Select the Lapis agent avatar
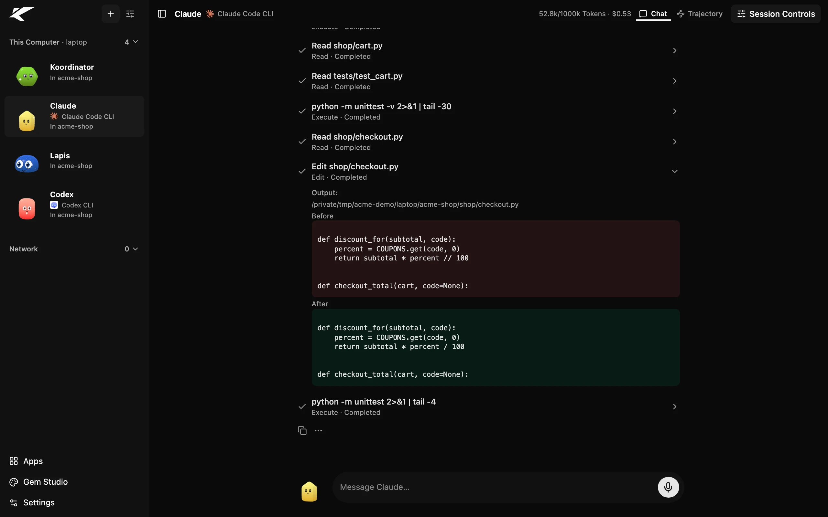828x517 pixels. pos(27,164)
